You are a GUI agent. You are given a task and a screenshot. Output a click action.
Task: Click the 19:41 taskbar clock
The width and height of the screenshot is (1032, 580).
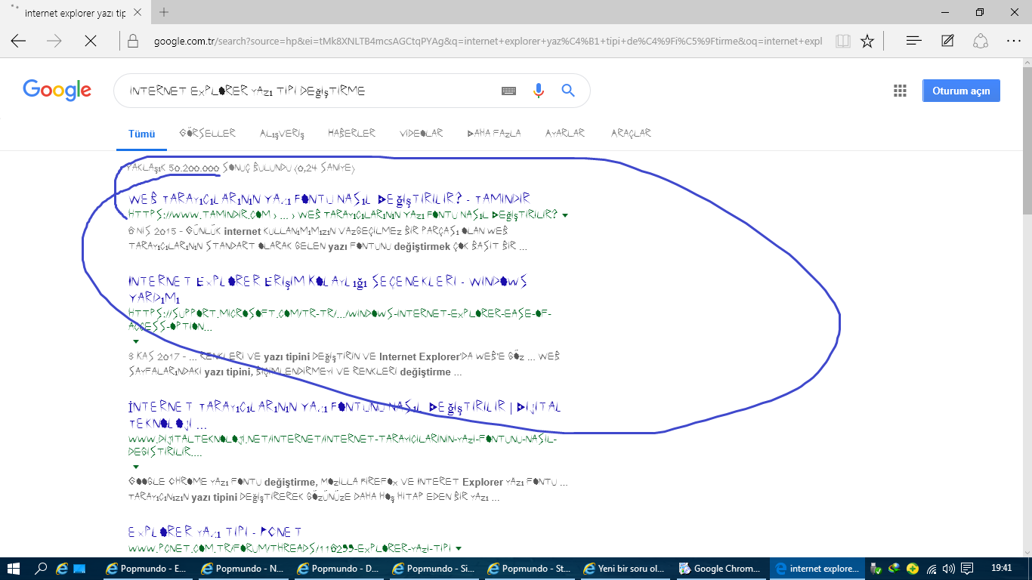(x=1001, y=568)
